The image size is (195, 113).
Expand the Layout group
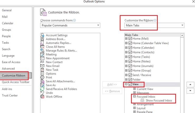(x=134, y=108)
